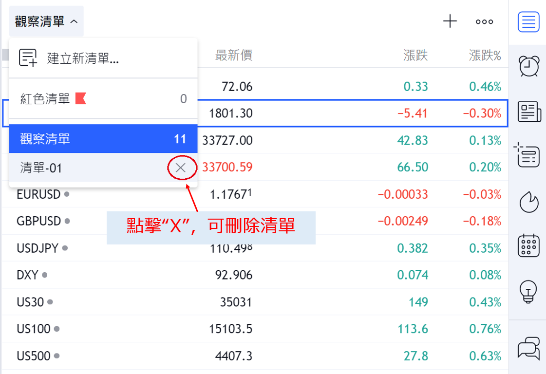Select the EURUSD symbol row
The width and height of the screenshot is (546, 374).
pos(255,194)
